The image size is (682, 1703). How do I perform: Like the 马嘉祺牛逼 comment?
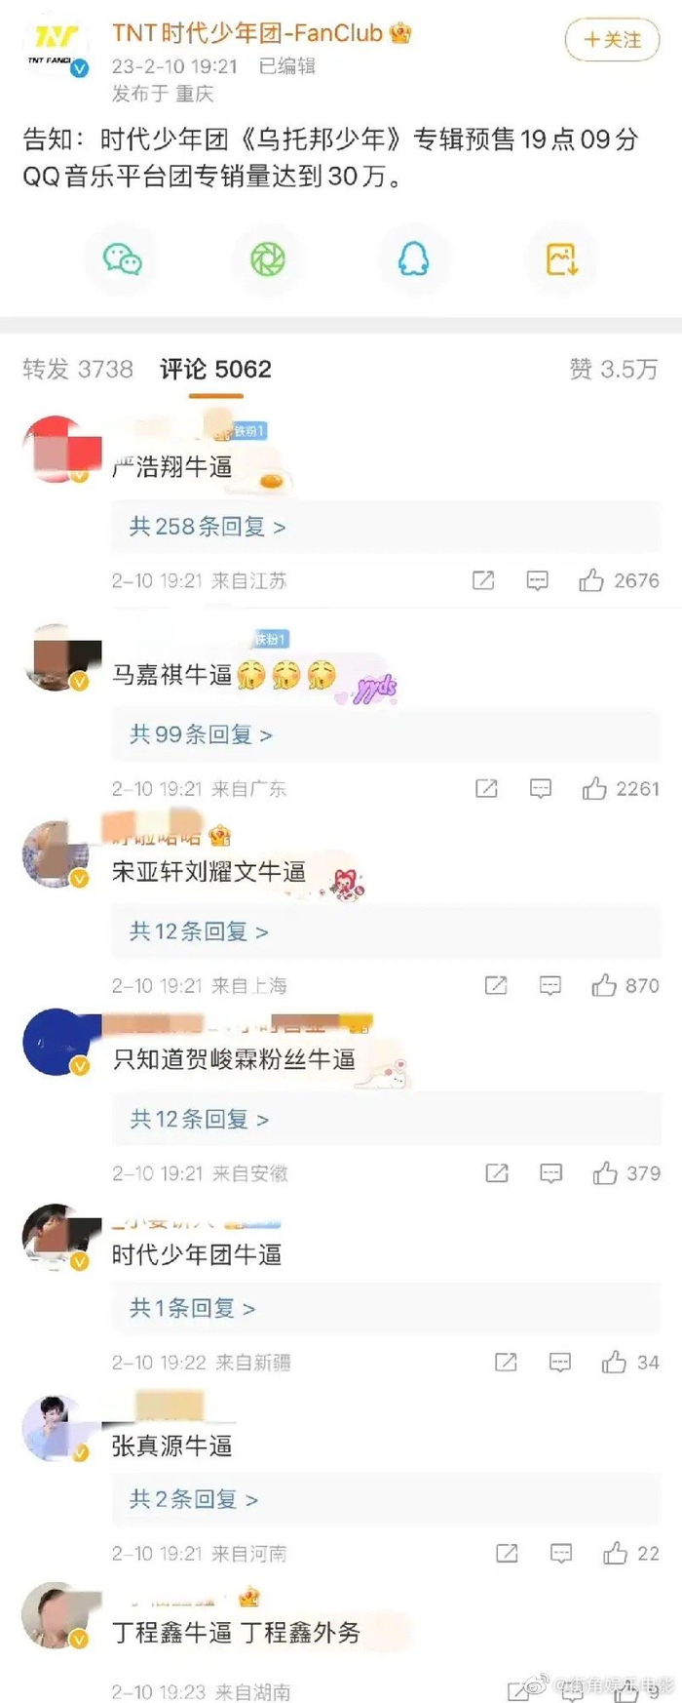(621, 788)
